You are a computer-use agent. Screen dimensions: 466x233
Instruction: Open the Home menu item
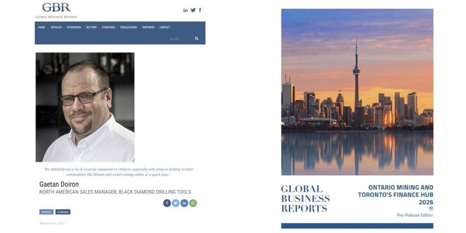(x=41, y=27)
